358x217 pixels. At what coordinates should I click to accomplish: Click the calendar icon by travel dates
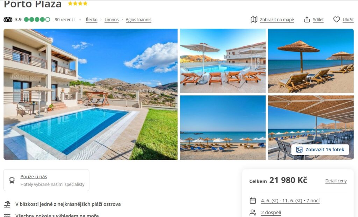(x=253, y=201)
